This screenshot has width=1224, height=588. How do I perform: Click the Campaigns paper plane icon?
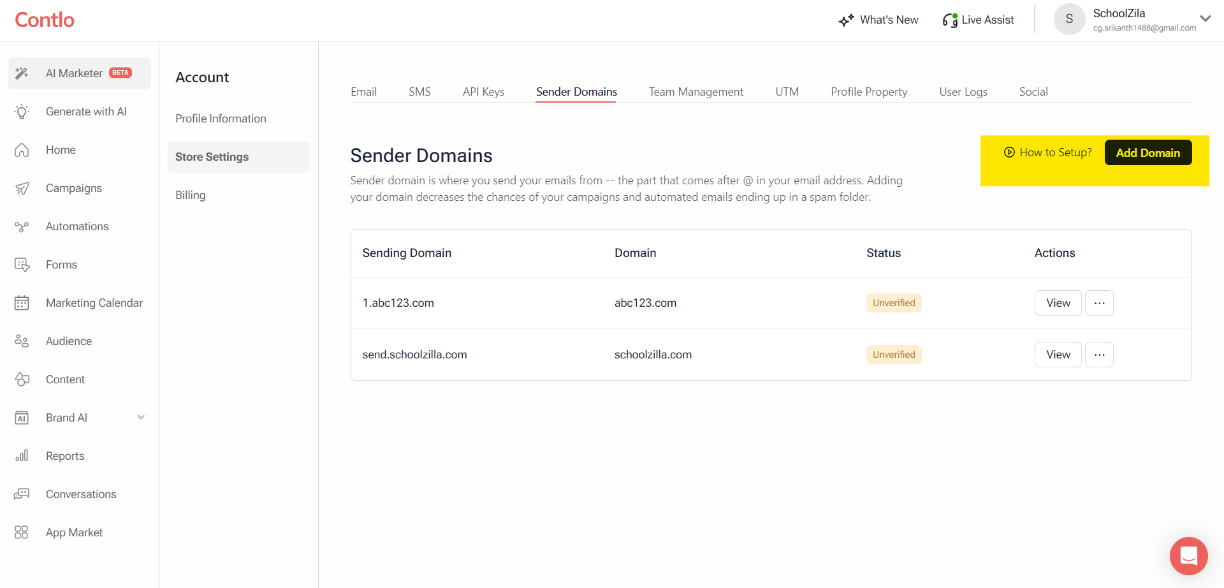point(22,188)
